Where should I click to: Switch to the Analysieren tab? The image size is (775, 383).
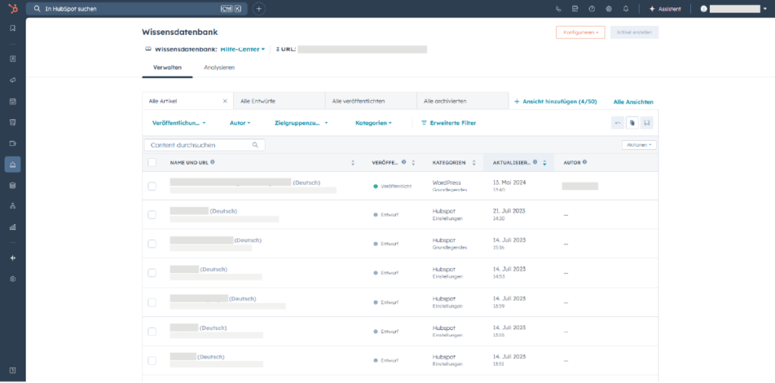point(219,67)
